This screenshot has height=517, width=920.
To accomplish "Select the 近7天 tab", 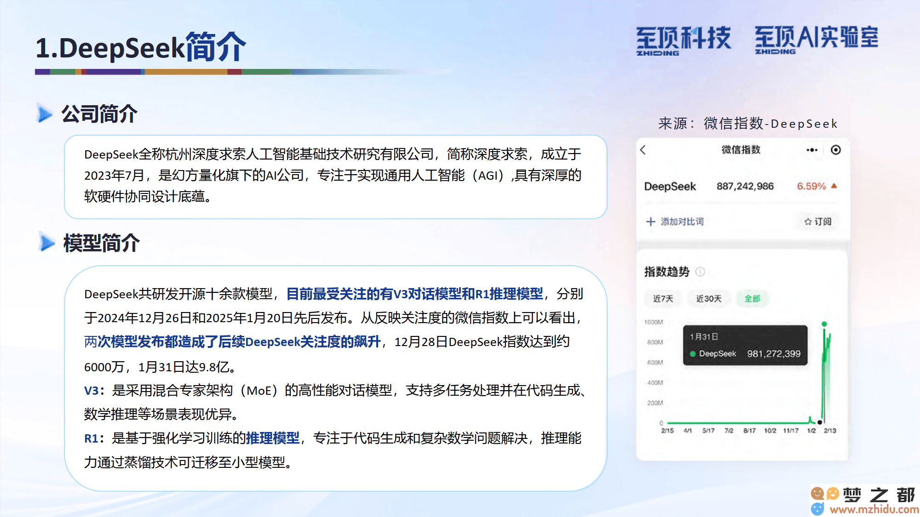I will click(663, 299).
